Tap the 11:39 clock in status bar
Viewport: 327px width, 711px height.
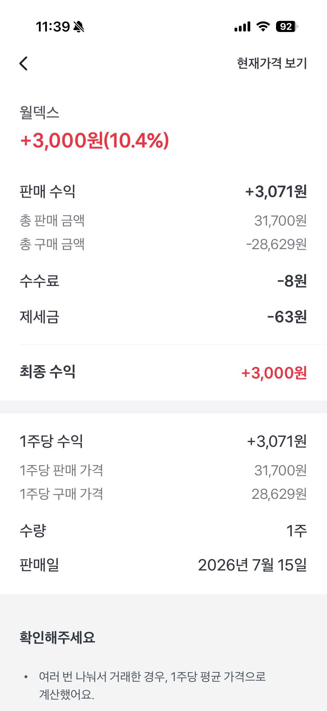53,27
